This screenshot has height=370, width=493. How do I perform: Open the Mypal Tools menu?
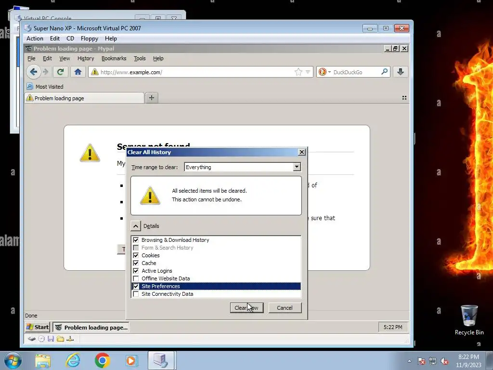140,58
